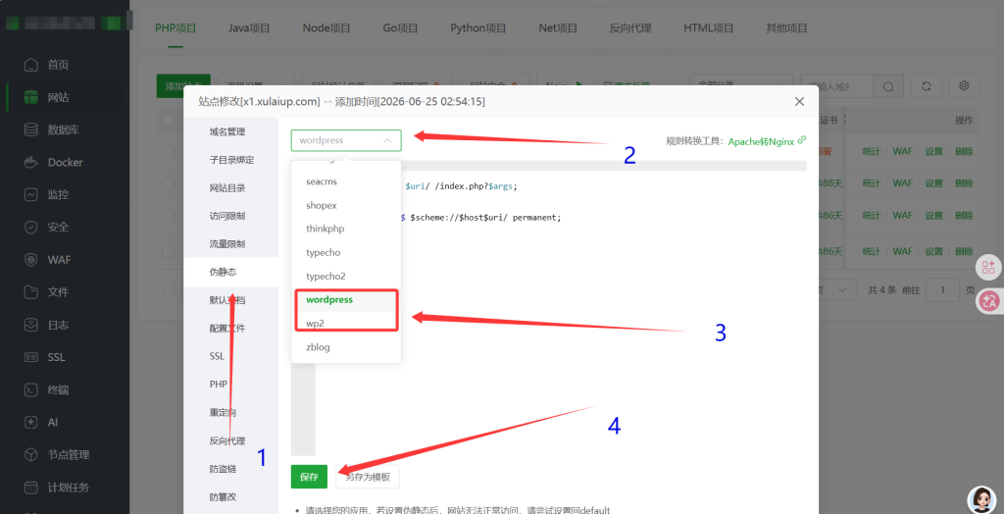Open the Docker sidebar icon
Viewport: 1004px width, 514px height.
[x=31, y=162]
